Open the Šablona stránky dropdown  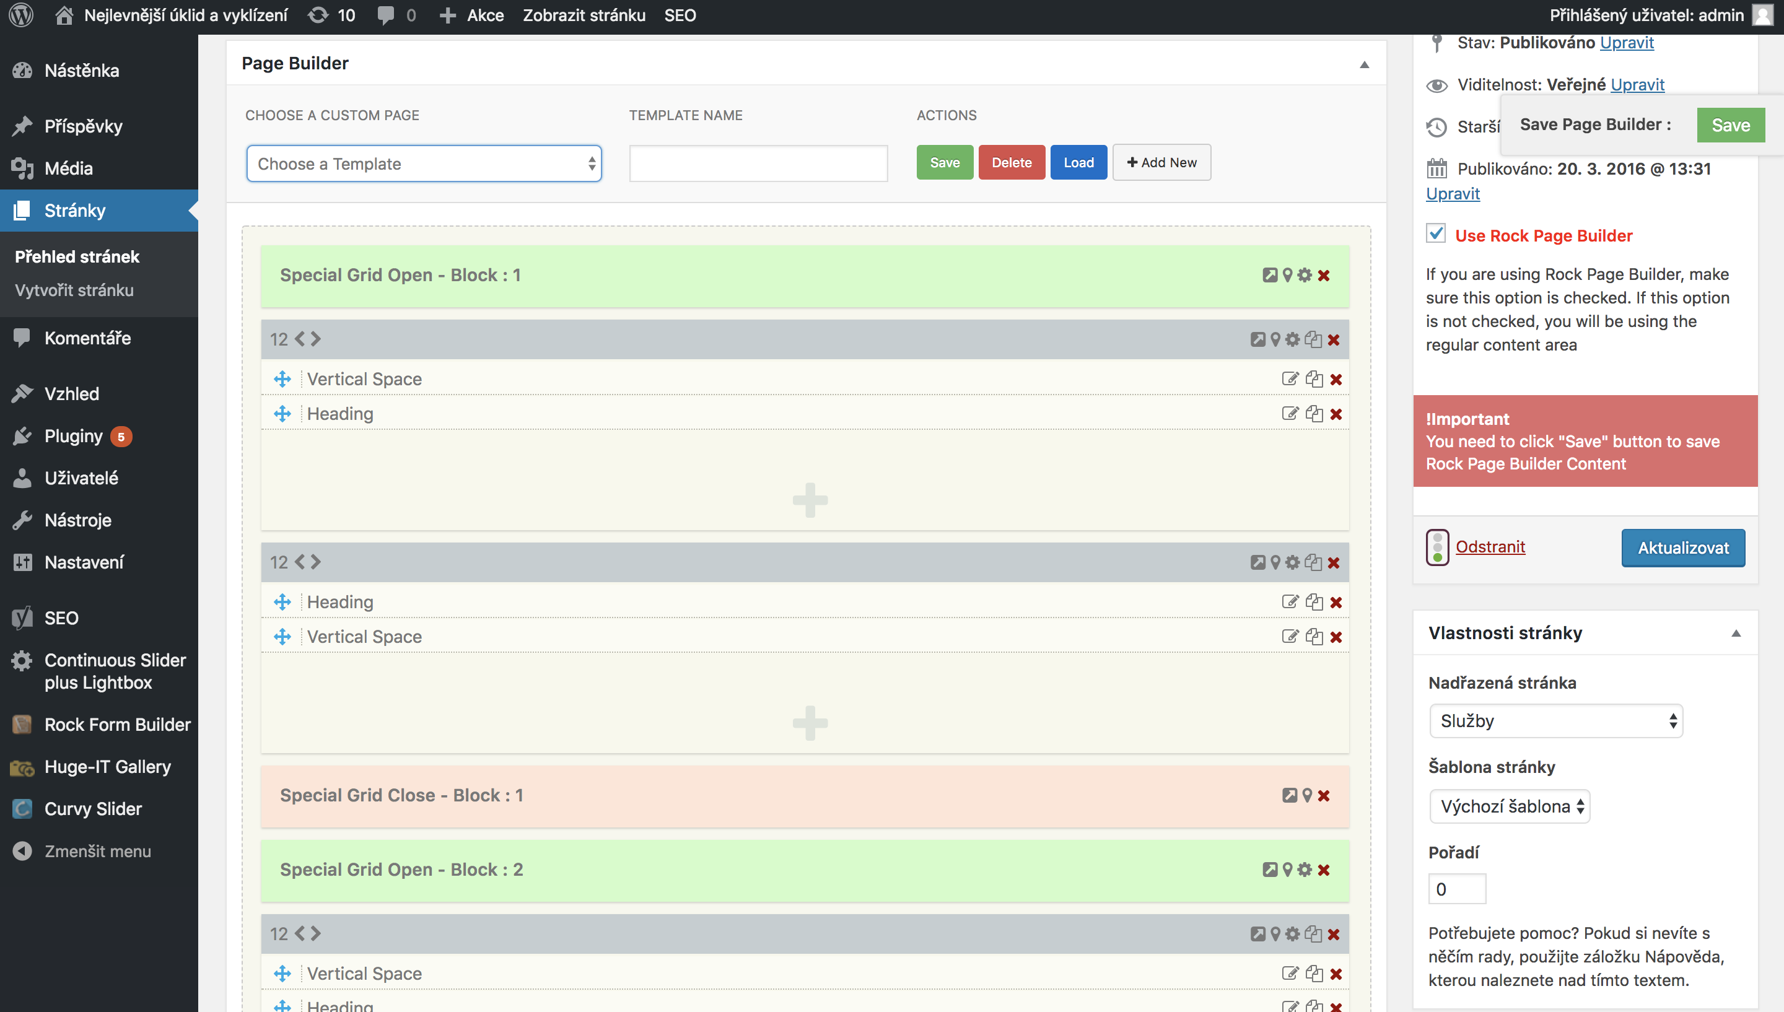point(1510,806)
